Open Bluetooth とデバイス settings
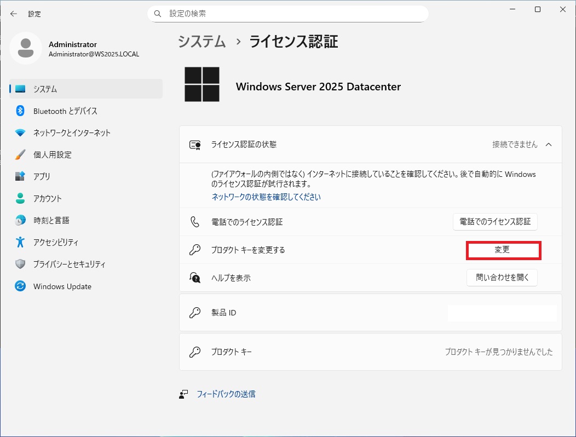This screenshot has width=576, height=437. [x=86, y=111]
